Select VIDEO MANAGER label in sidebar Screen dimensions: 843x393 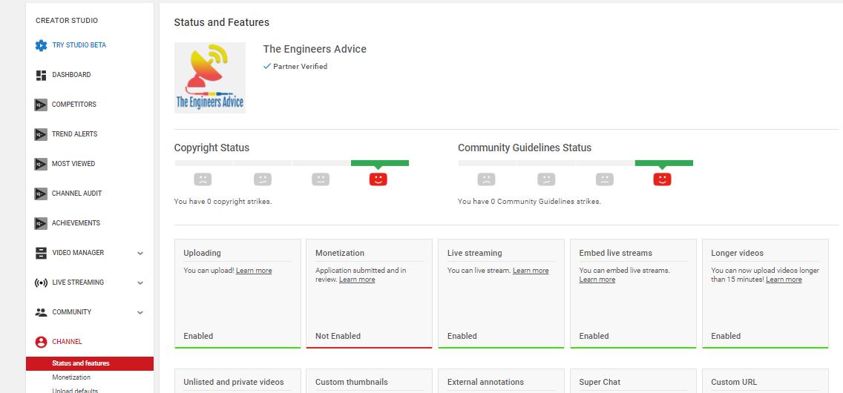coord(78,252)
